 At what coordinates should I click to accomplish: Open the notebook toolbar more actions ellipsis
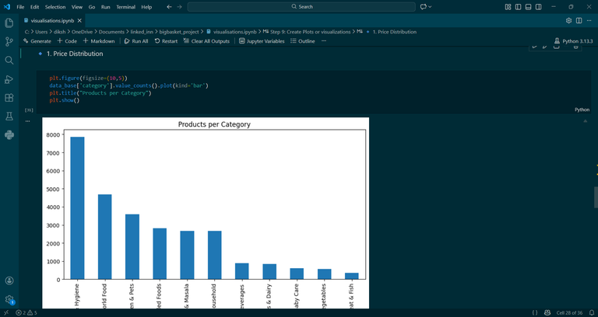click(324, 41)
